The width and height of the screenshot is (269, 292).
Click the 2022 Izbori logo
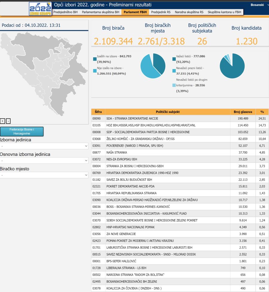coord(40,9)
